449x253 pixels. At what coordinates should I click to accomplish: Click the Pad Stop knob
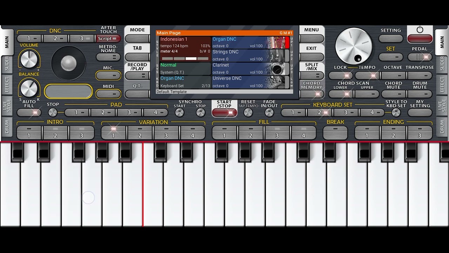[x=53, y=112]
